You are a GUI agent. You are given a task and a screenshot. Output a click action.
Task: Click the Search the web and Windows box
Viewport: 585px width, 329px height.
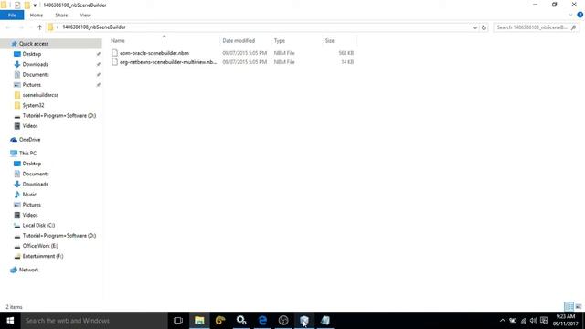point(94,321)
